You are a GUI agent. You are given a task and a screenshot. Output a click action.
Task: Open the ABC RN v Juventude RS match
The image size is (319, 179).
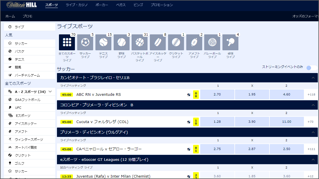pyautogui.click(x=99, y=95)
